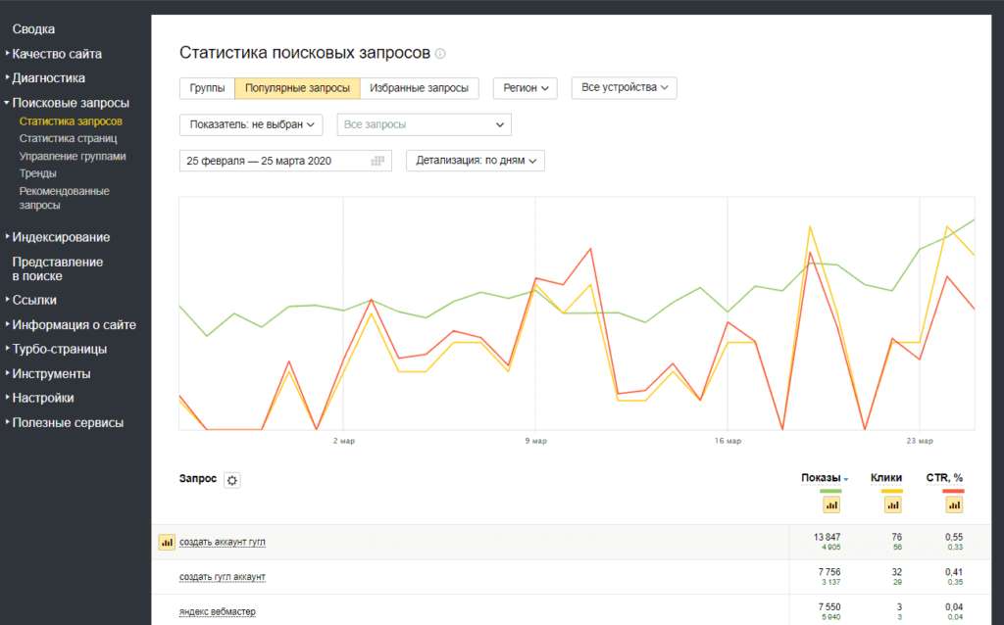Expand the Информация о сайте section
Image resolution: width=1004 pixels, height=625 pixels.
71,325
